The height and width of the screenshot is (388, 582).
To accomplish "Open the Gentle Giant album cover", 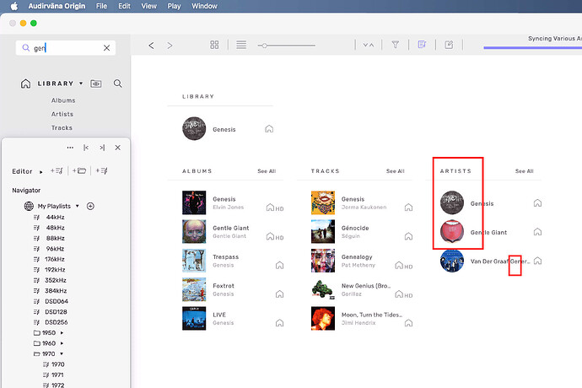I will point(194,232).
